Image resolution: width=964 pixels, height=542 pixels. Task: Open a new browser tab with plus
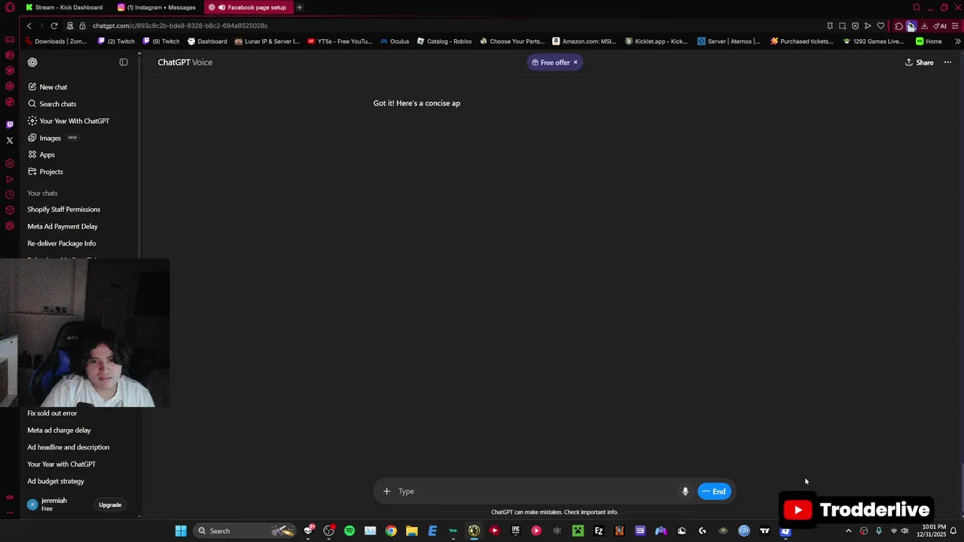299,8
